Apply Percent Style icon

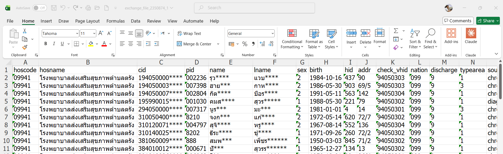(x=245, y=44)
